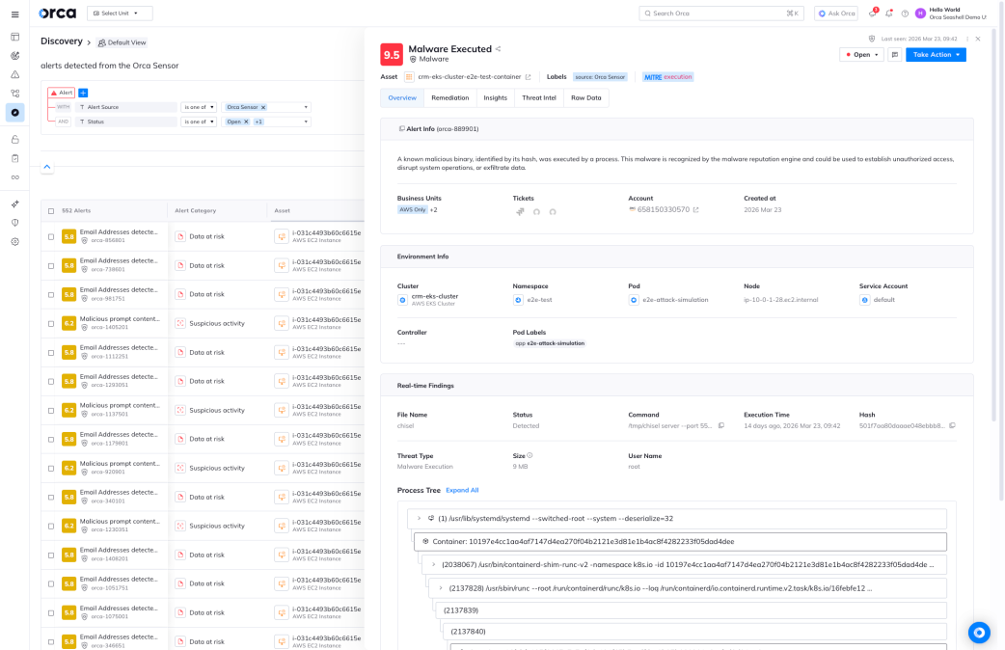
Task: Open the compliance clipboard icon in sidebar
Action: tap(14, 158)
